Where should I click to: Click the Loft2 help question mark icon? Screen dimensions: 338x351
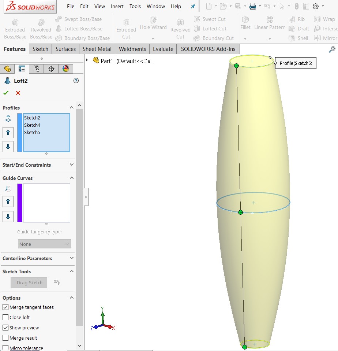coord(76,81)
